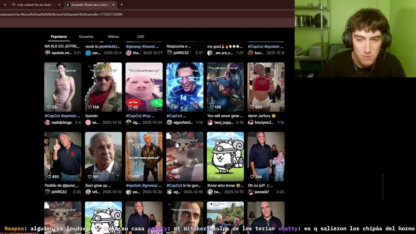Open 'those who know' caption

225,186
